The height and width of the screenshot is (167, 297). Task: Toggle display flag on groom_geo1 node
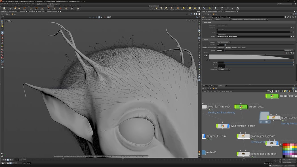247,107
